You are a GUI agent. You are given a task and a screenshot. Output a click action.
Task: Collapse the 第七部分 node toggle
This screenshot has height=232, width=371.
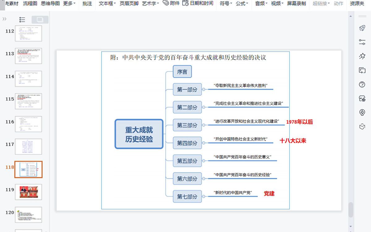204,196
